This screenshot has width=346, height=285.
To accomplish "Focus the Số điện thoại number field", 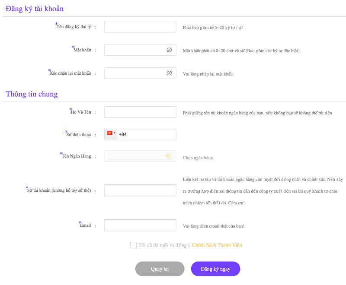I will [146, 134].
